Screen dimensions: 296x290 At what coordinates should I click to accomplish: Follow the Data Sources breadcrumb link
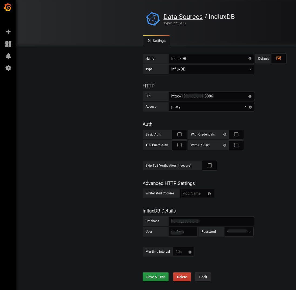point(183,16)
